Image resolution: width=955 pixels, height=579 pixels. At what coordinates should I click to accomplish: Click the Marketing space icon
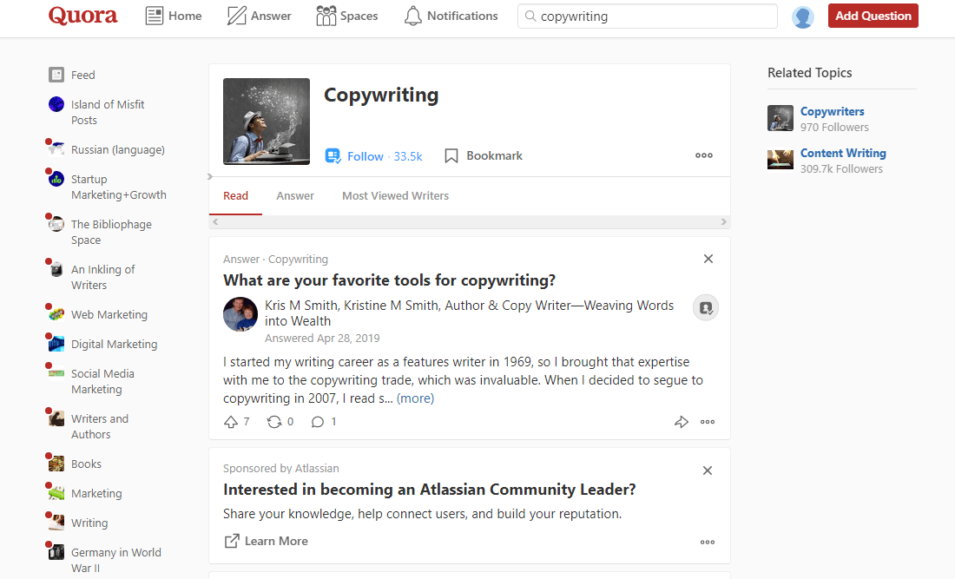coord(56,493)
